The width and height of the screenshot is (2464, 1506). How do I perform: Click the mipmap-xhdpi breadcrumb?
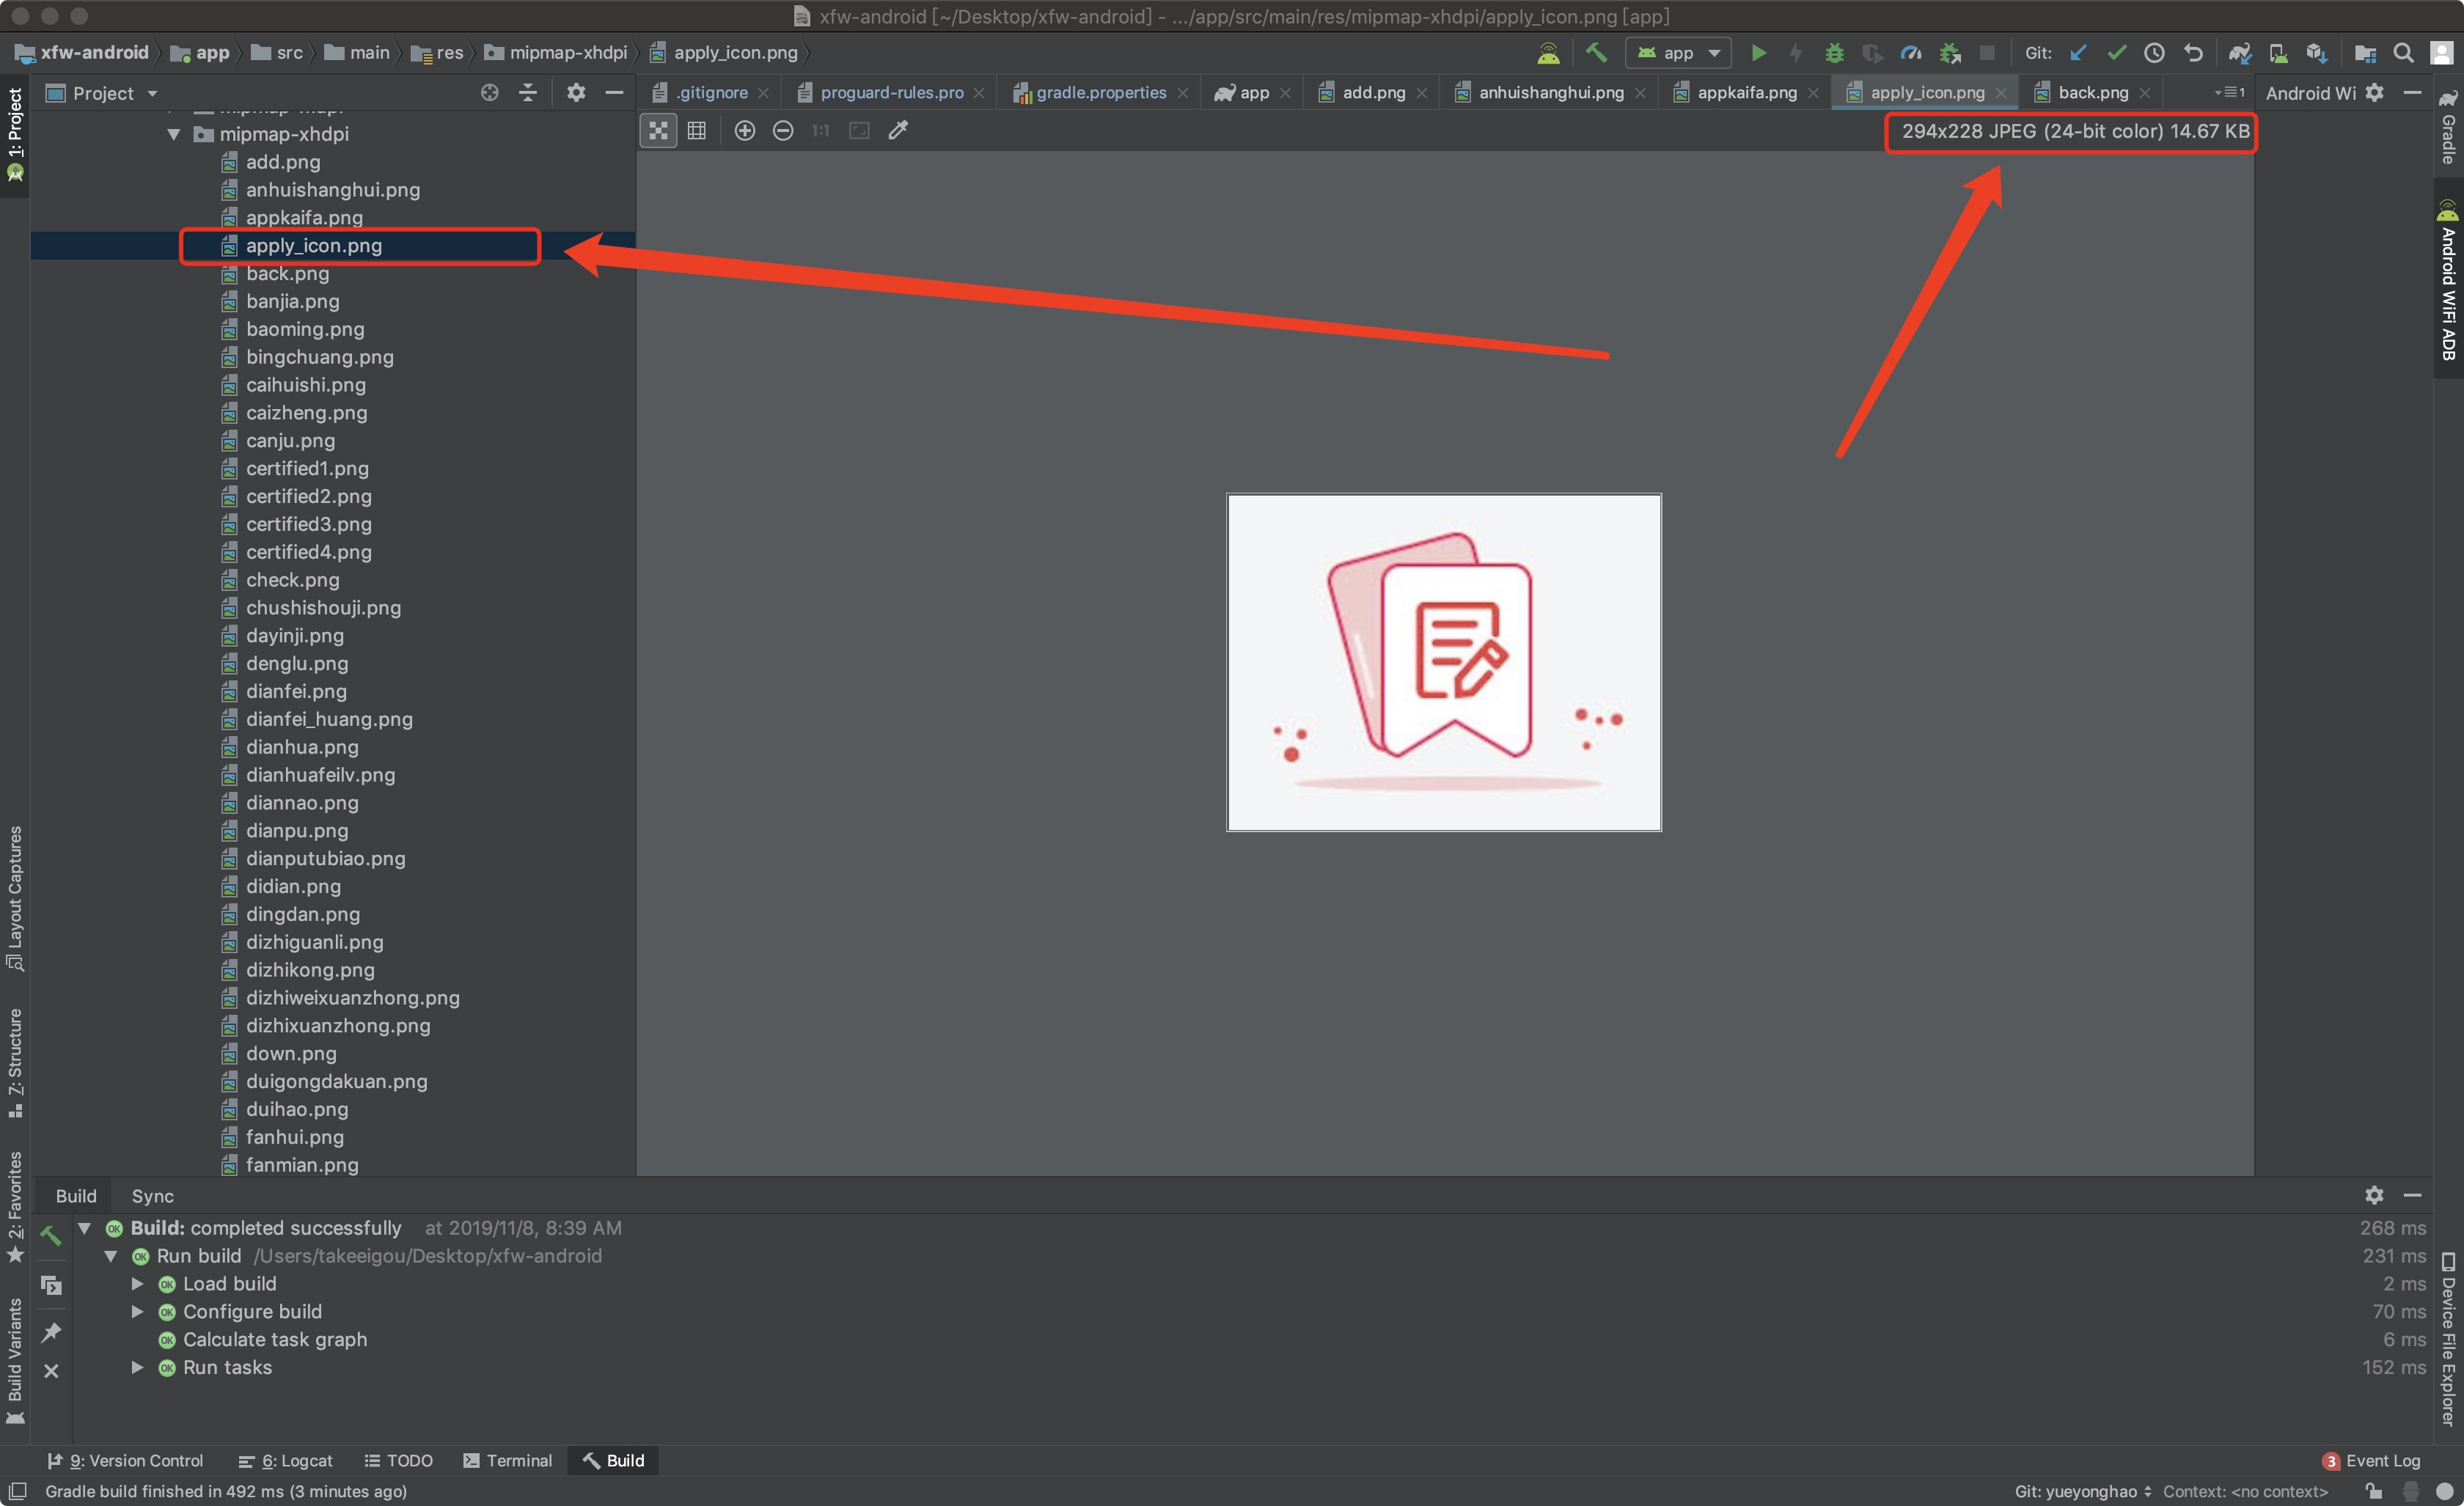click(557, 53)
